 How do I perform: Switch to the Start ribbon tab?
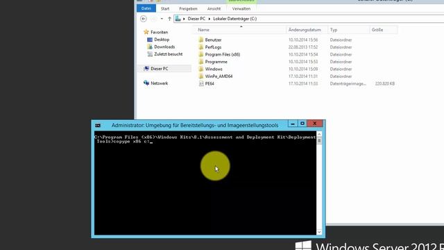pyautogui.click(x=165, y=9)
